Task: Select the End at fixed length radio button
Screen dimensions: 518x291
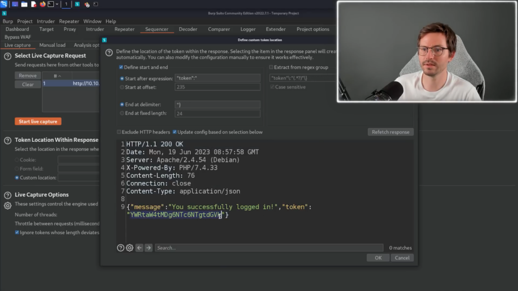Action: click(122, 113)
